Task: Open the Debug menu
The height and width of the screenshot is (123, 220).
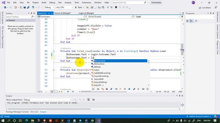Action: [x=52, y=2]
